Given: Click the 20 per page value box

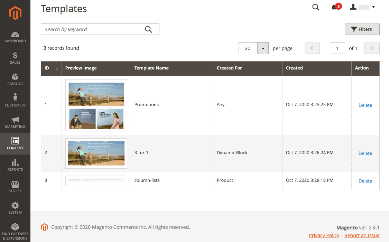Looking at the screenshot, I should coord(248,48).
